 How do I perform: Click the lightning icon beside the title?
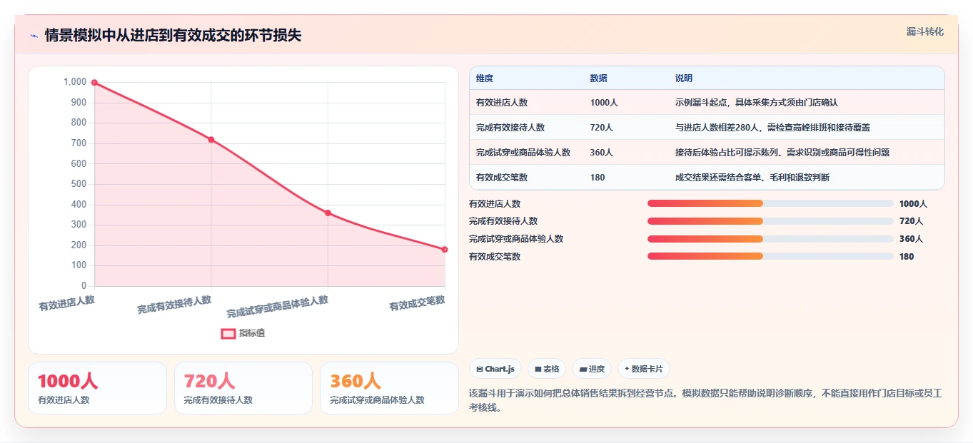[x=34, y=36]
